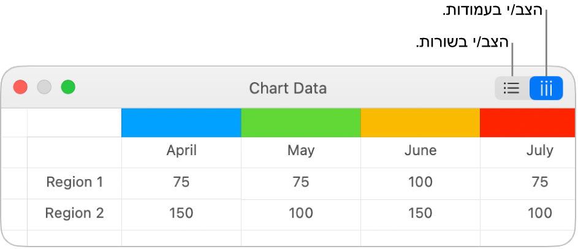
Task: Click the green May series color swatch
Action: point(301,123)
